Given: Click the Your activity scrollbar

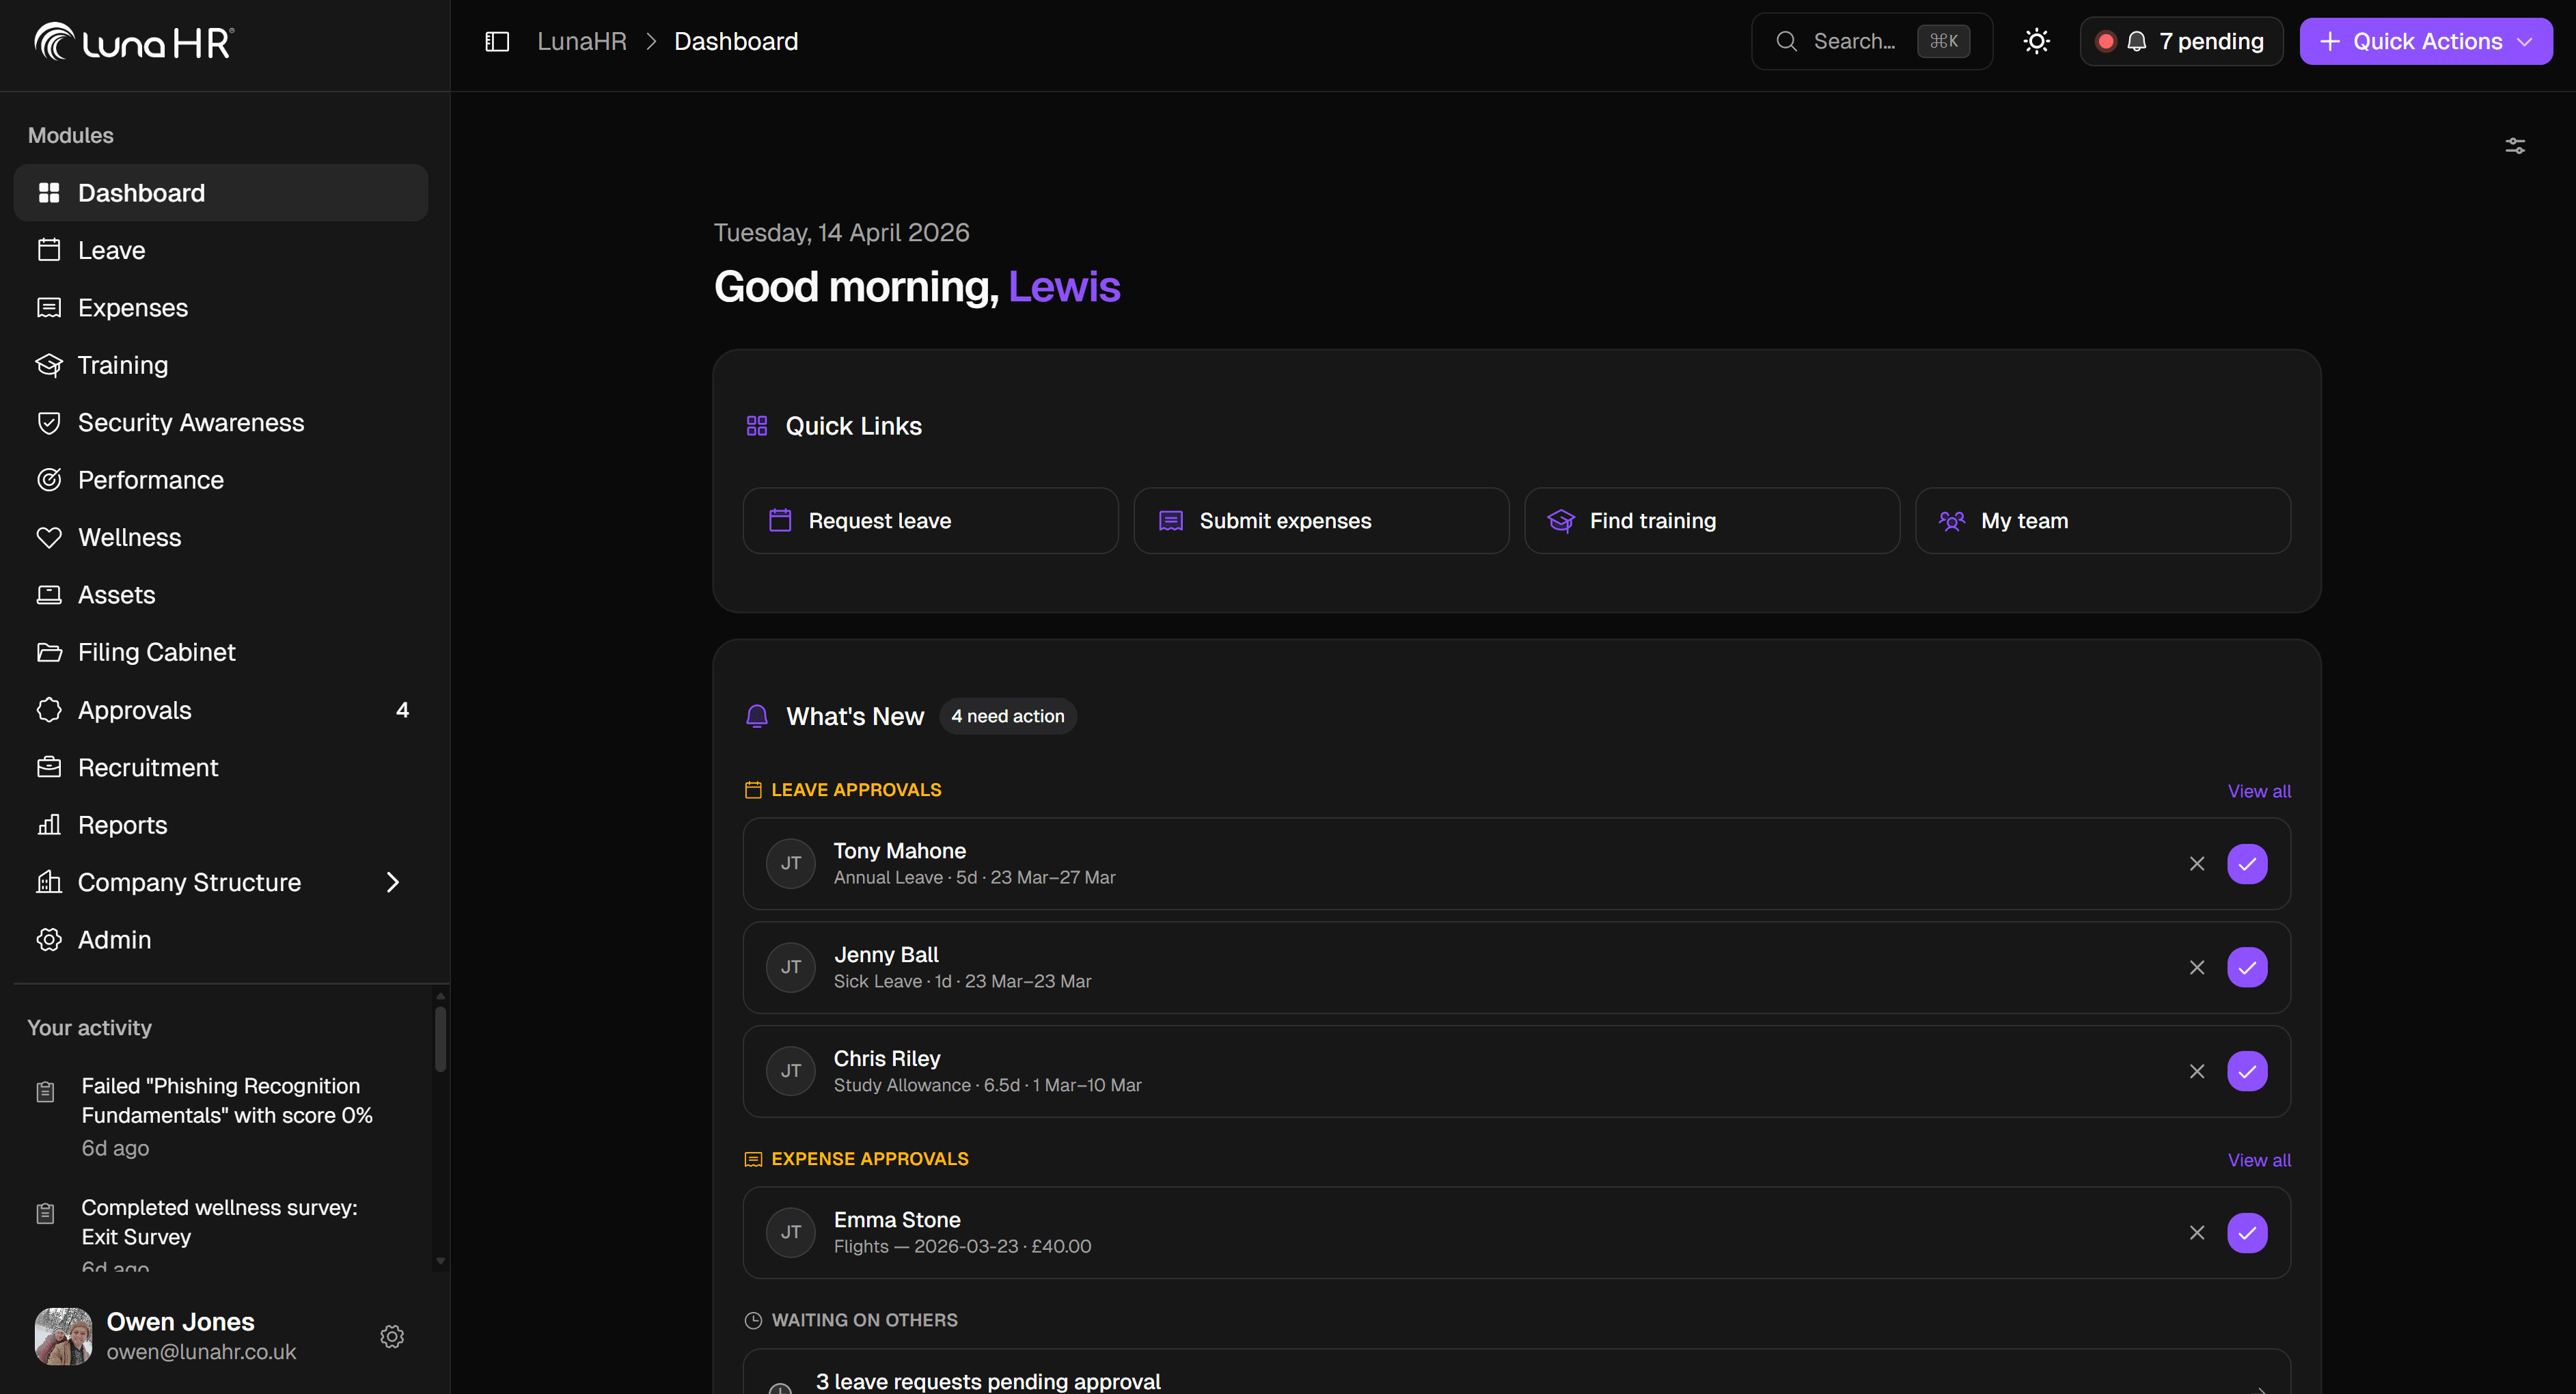Looking at the screenshot, I should (440, 1040).
